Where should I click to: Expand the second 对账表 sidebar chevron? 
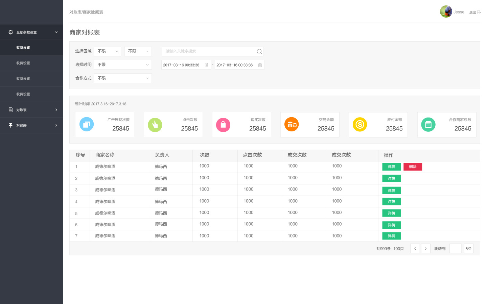(x=56, y=125)
